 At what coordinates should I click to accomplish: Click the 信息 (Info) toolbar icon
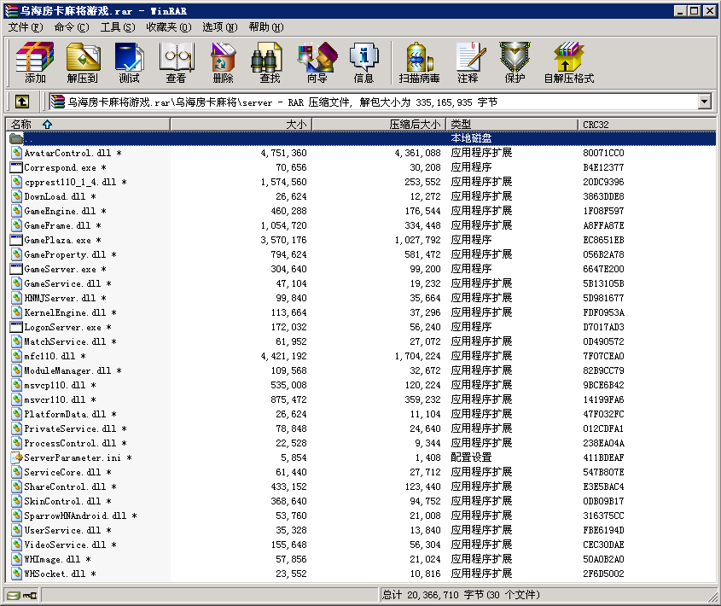tap(363, 63)
